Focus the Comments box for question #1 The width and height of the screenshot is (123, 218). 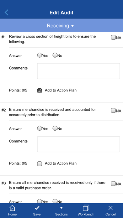point(78,71)
